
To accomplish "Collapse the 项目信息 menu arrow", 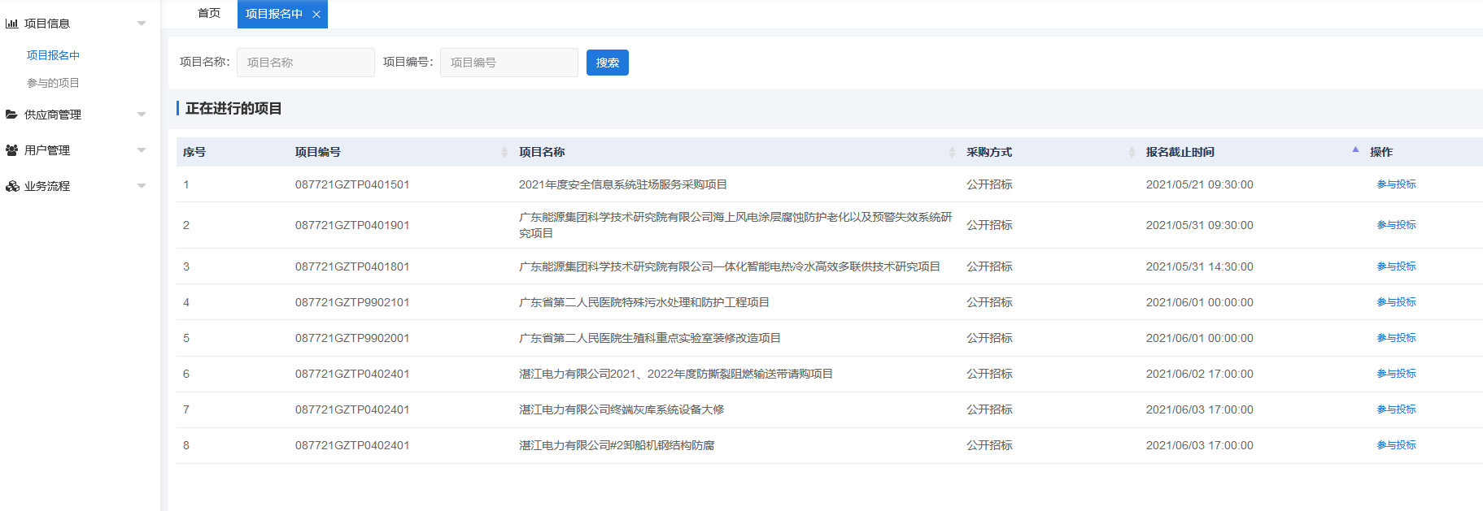I will (142, 24).
